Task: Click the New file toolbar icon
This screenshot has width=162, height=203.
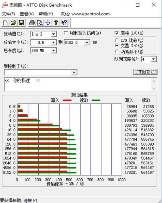Action: [5, 23]
